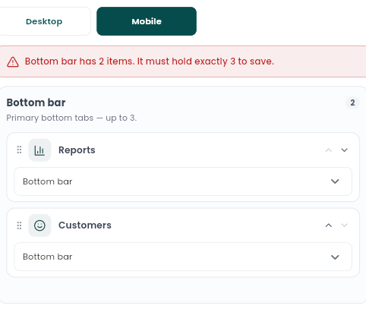Switch to the Desktop tab
The height and width of the screenshot is (315, 366).
pos(44,21)
